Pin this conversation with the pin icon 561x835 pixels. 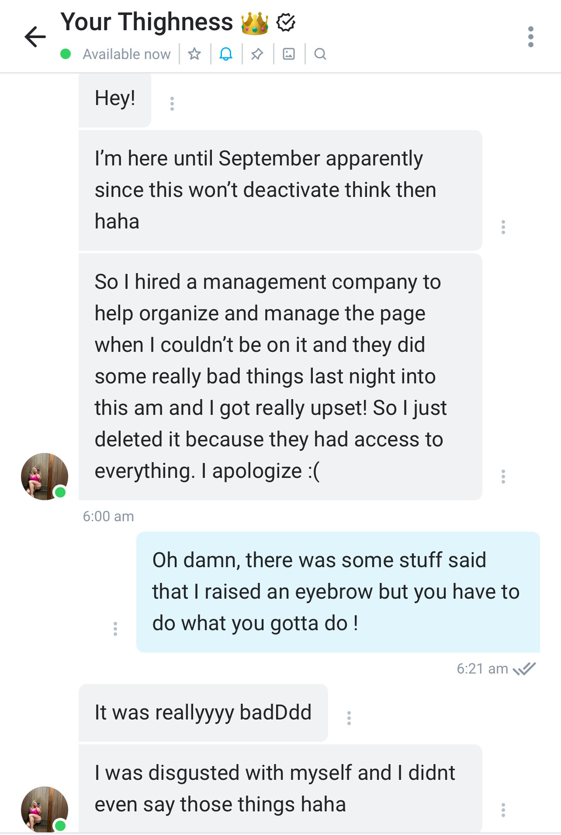tap(257, 54)
